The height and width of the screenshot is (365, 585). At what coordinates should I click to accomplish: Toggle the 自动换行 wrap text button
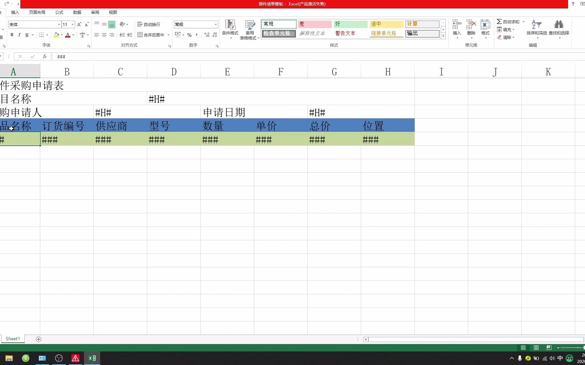click(x=149, y=24)
